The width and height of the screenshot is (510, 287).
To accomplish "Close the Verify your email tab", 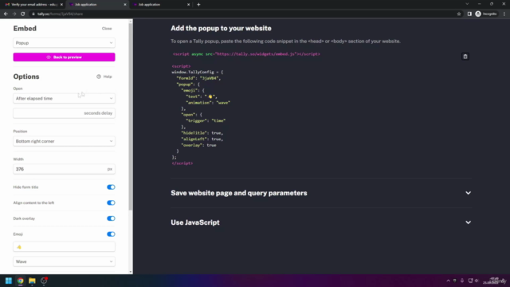I will pyautogui.click(x=61, y=5).
